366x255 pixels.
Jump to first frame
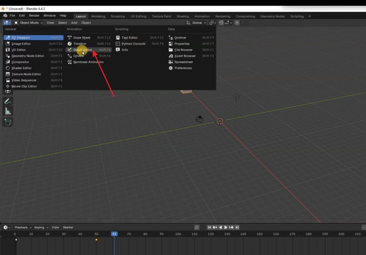coord(209,227)
